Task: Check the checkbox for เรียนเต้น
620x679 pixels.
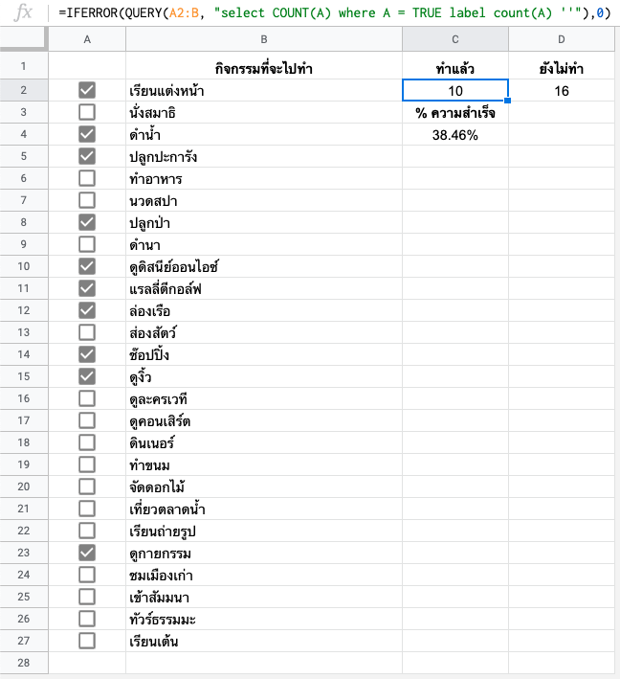Action: (x=87, y=641)
